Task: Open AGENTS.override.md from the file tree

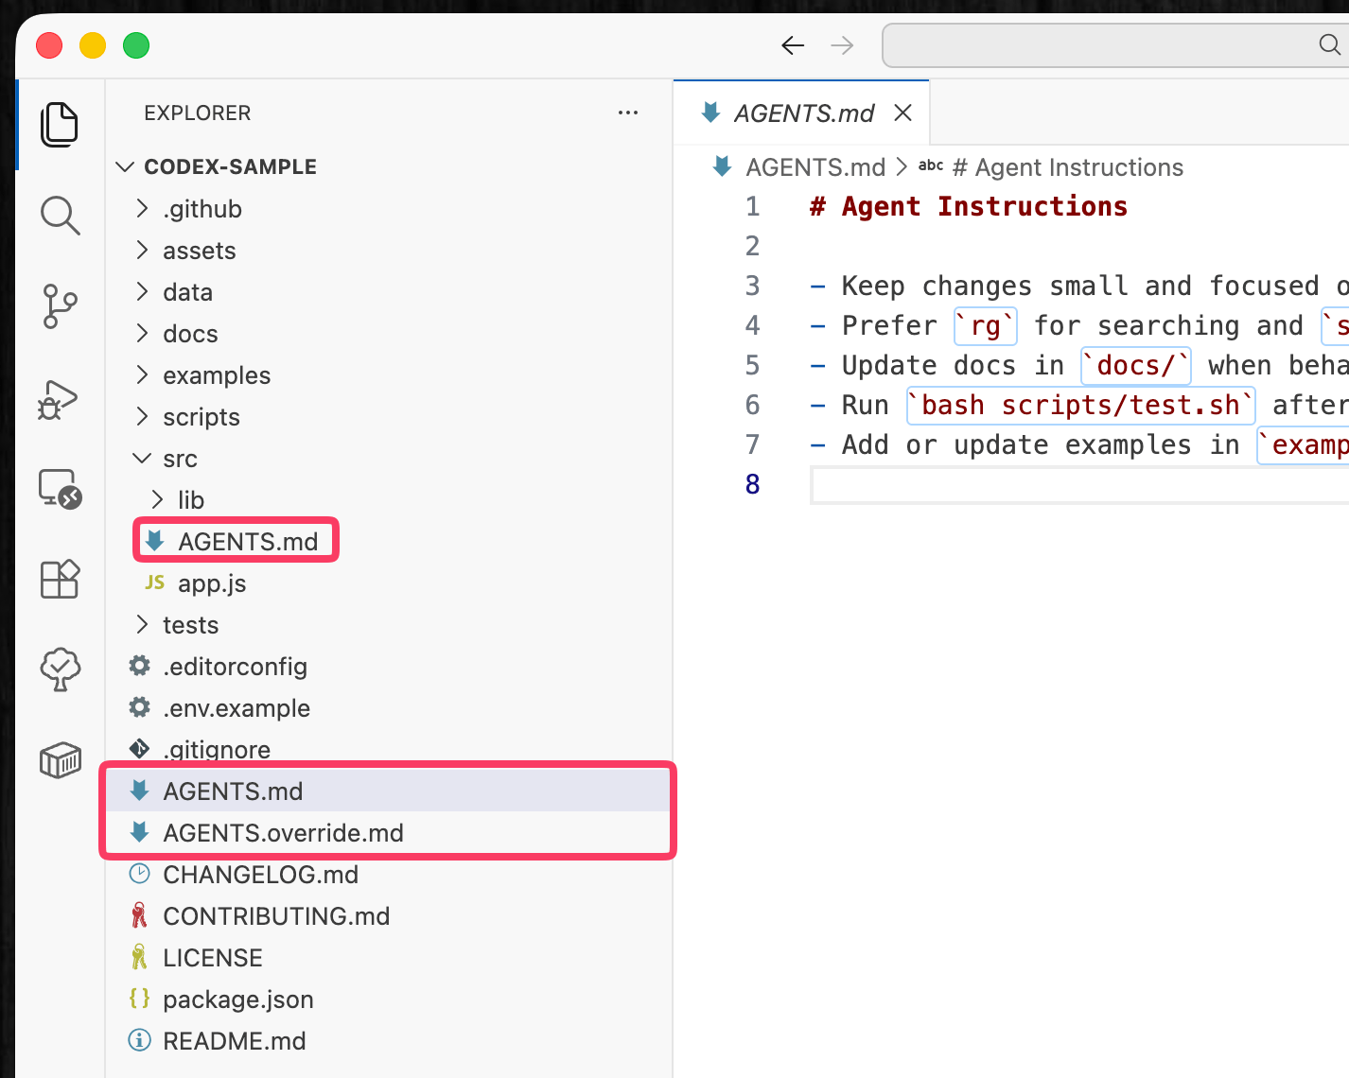Action: point(283,833)
